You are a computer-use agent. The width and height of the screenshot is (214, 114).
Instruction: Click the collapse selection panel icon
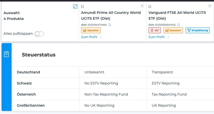pos(75,6)
